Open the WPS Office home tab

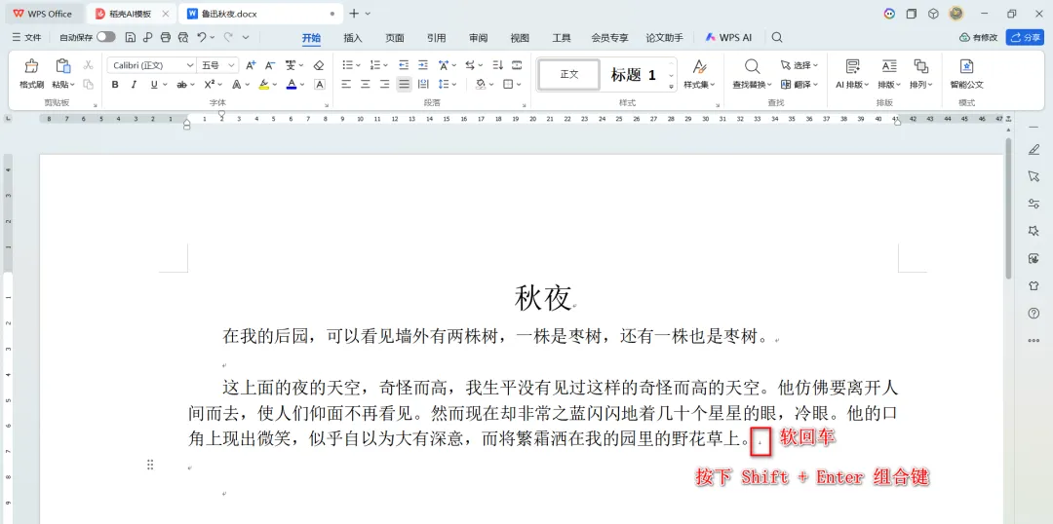43,14
